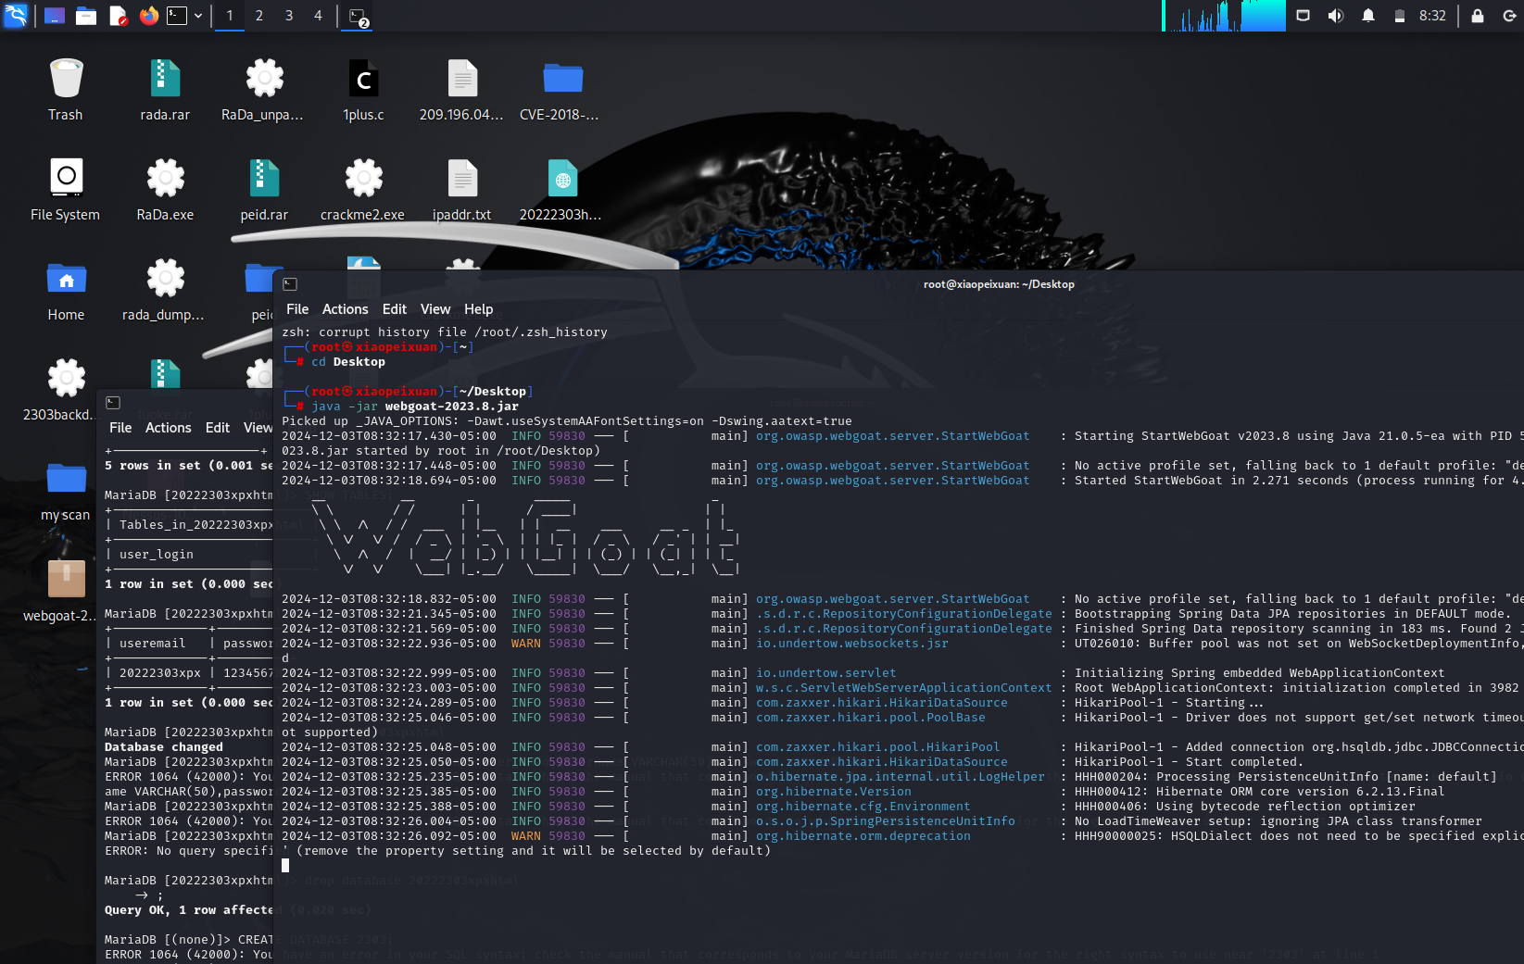Switch to workspace 1

point(230,16)
